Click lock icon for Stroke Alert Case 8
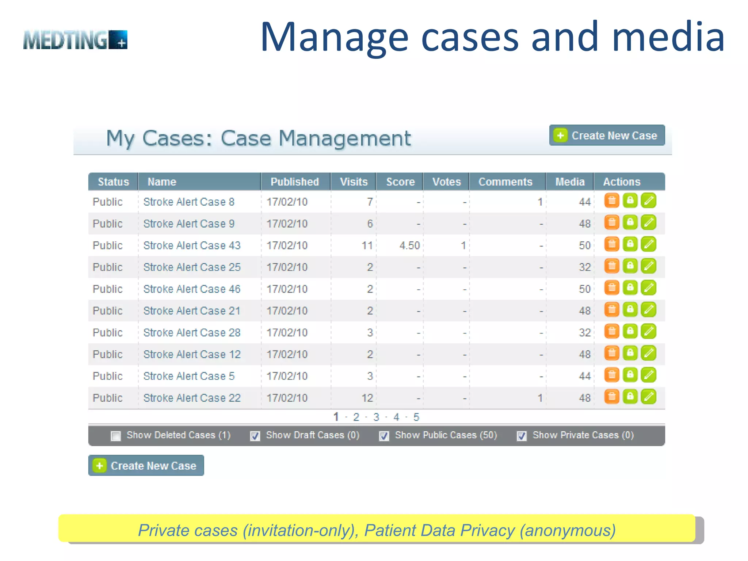 click(630, 201)
